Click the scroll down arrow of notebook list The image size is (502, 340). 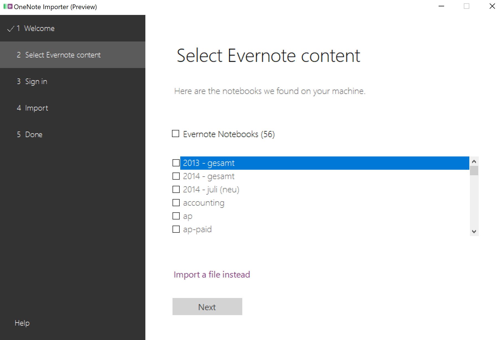474,232
